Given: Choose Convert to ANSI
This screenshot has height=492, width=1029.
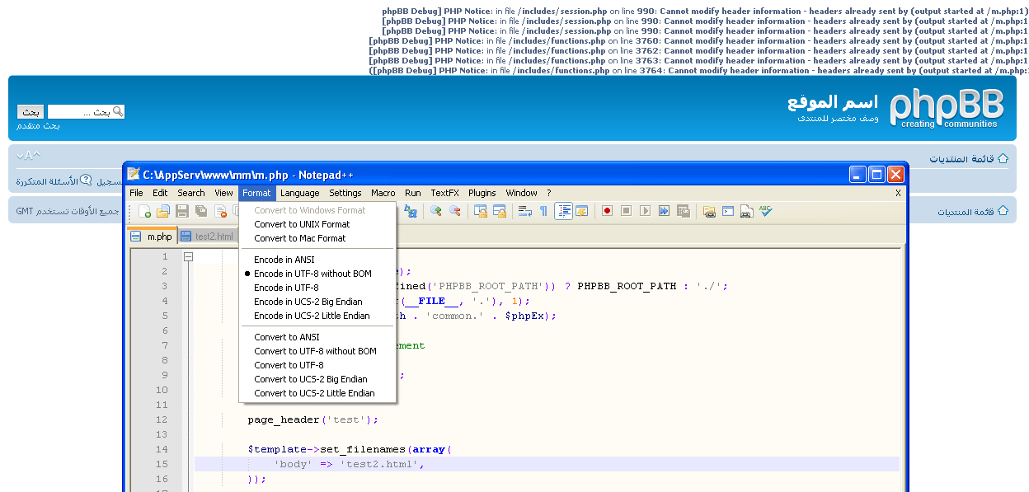Looking at the screenshot, I should coord(287,337).
